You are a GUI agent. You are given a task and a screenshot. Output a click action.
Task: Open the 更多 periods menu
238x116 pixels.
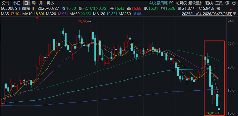click(50, 3)
